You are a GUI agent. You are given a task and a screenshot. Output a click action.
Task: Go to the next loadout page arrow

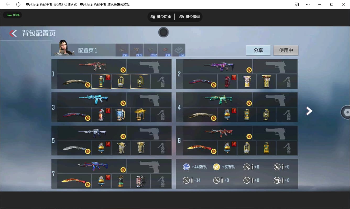coord(309,111)
